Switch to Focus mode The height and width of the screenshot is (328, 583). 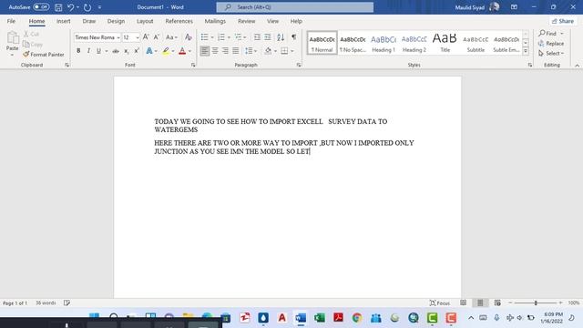click(439, 303)
